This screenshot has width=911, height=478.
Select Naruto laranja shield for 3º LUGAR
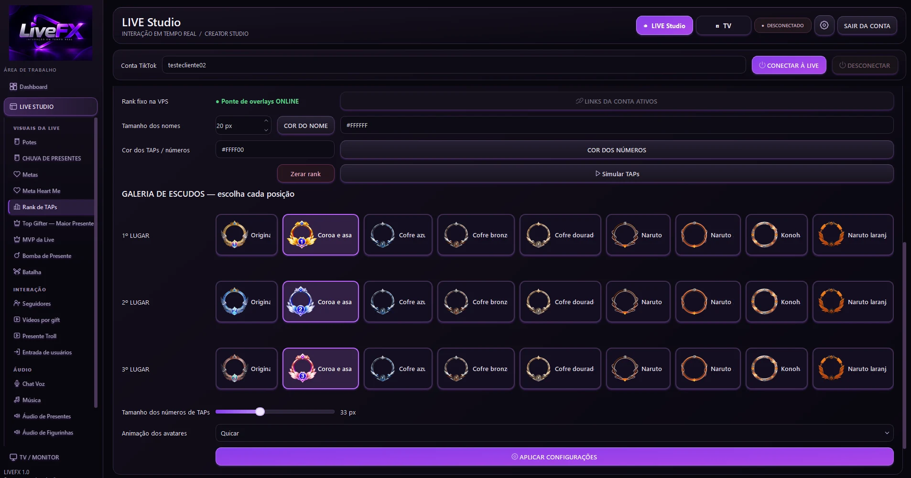click(x=853, y=369)
